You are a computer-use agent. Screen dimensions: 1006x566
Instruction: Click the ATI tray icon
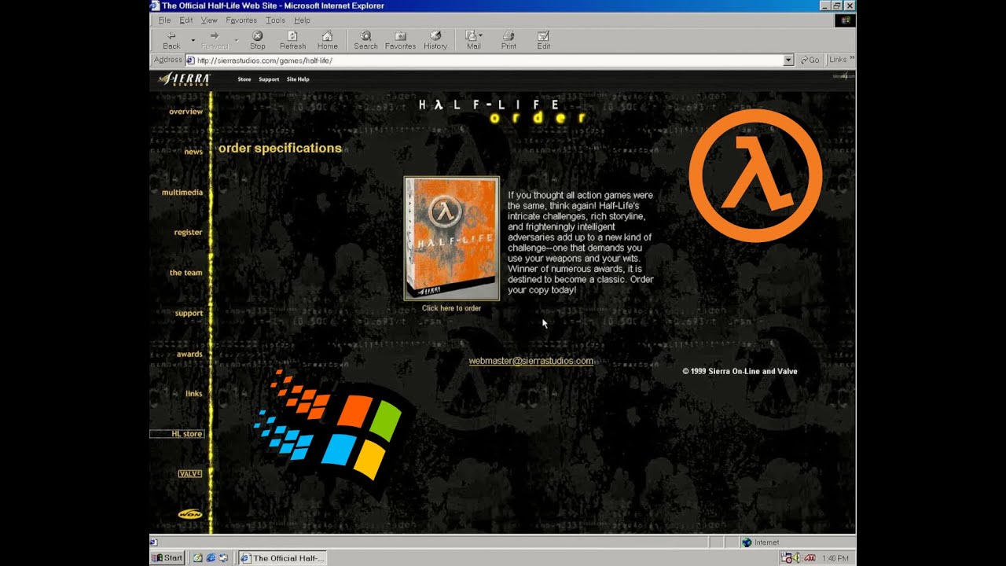810,558
